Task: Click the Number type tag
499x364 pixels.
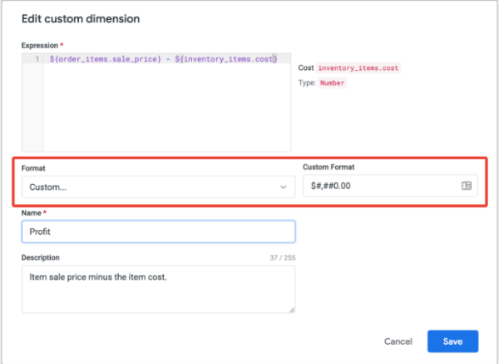Action: (332, 82)
